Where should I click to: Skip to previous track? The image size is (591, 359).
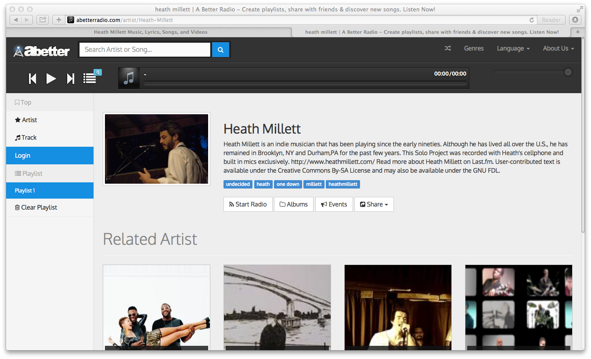(x=32, y=78)
